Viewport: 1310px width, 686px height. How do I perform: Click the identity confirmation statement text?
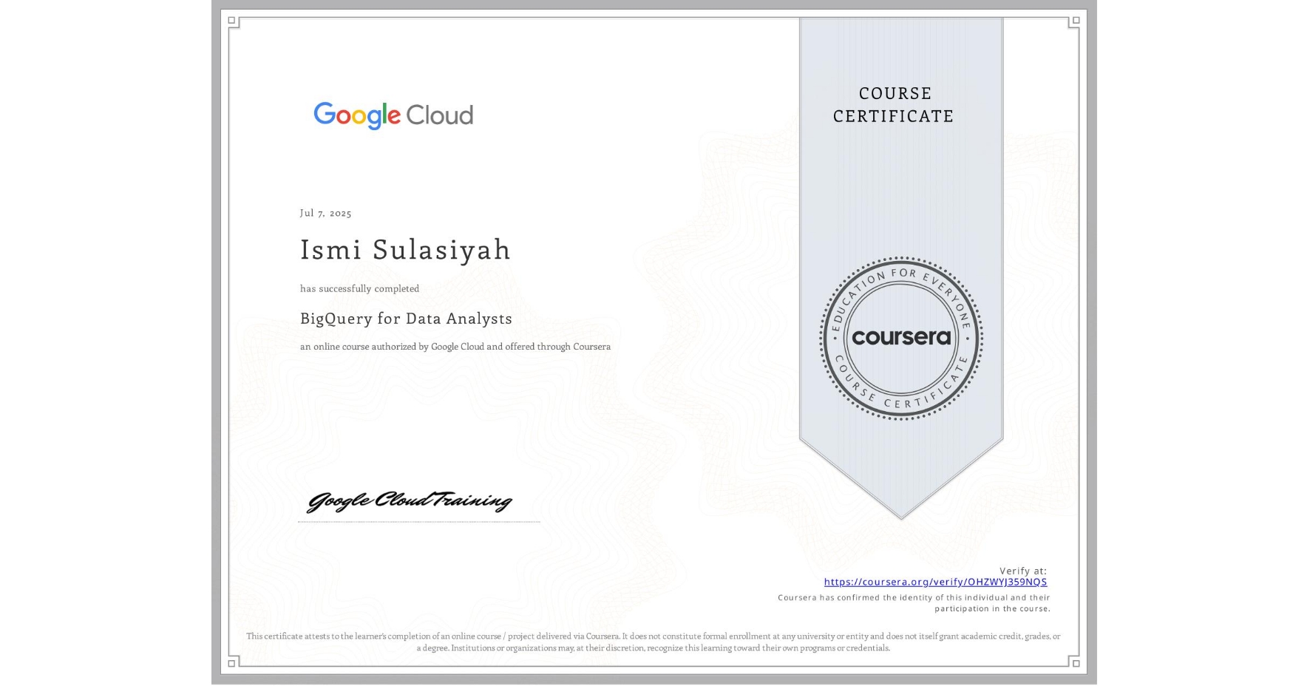(x=914, y=602)
